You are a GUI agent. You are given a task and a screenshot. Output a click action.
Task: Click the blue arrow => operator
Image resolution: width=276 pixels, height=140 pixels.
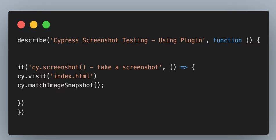(x=184, y=67)
